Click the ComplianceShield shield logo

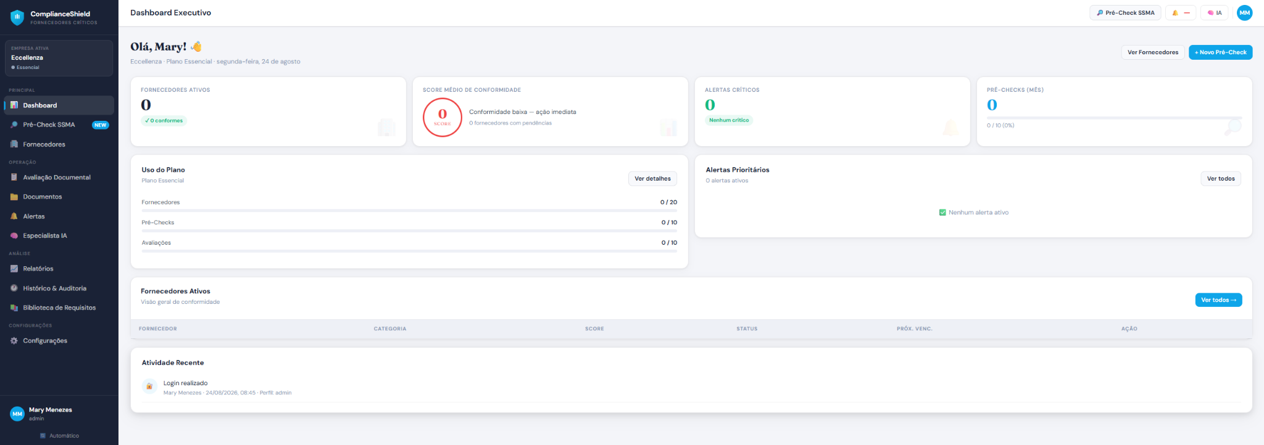point(17,17)
